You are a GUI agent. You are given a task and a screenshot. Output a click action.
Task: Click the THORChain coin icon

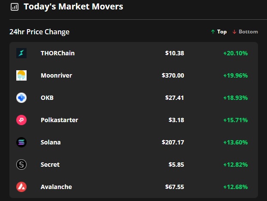tap(21, 53)
